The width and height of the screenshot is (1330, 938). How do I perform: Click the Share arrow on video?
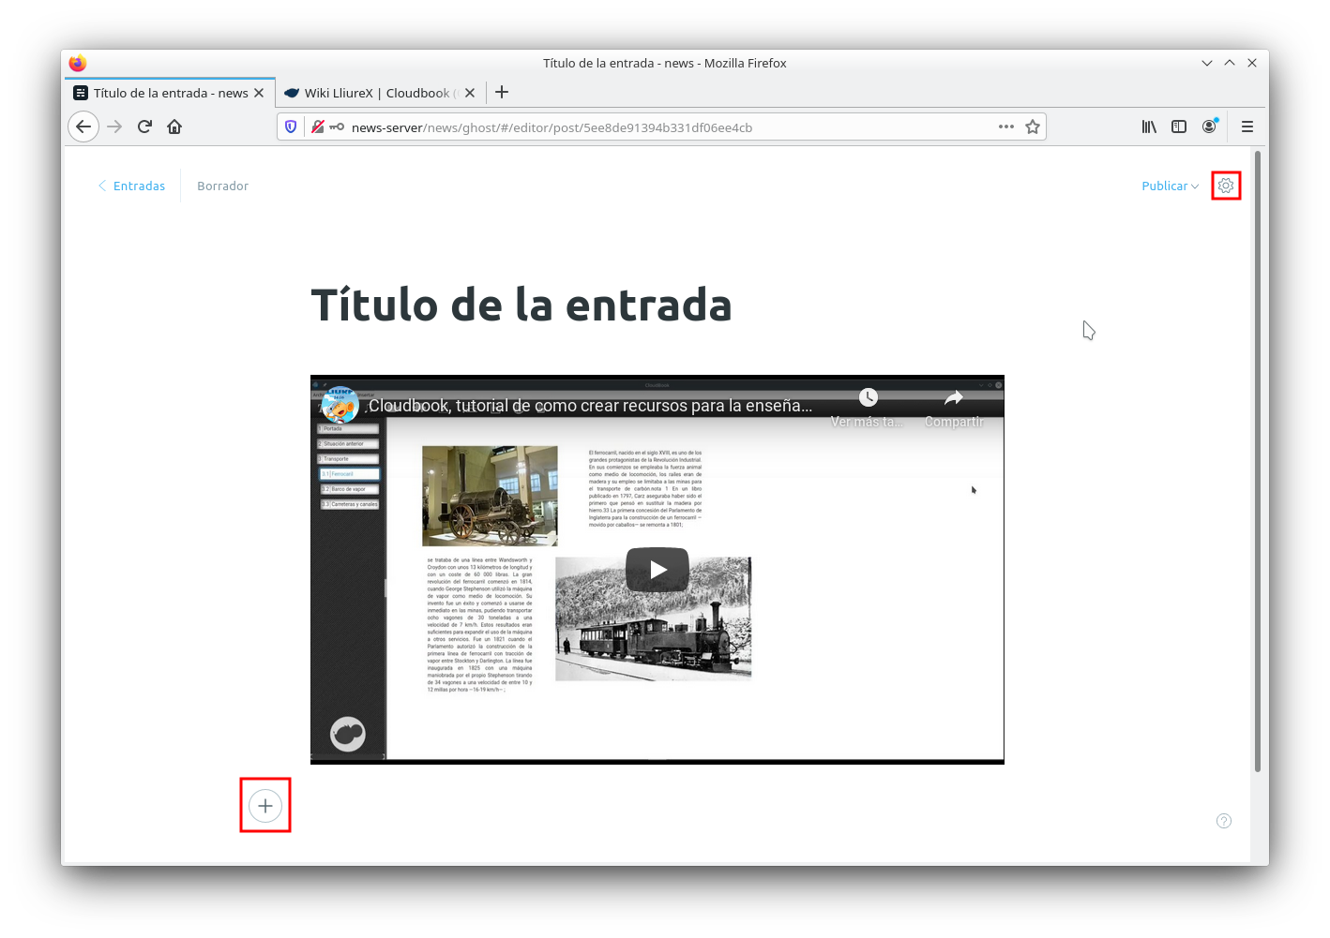(953, 398)
